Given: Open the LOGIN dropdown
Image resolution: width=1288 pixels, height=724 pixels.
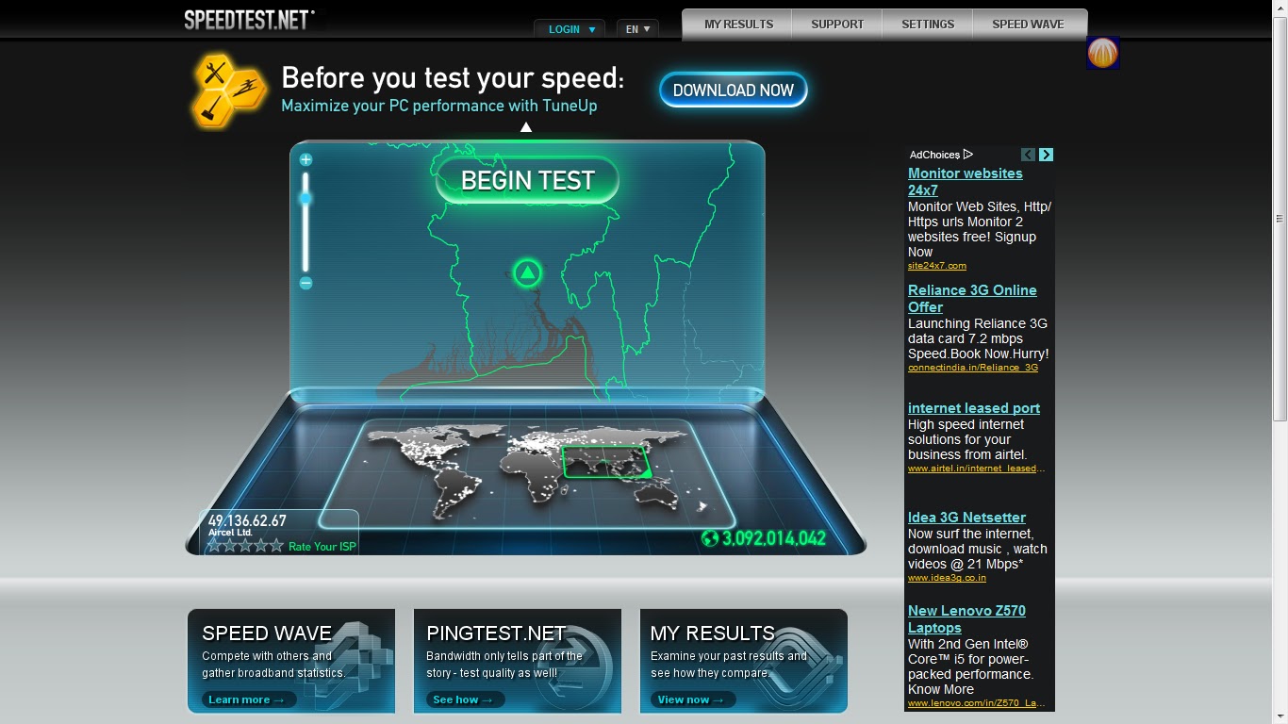Looking at the screenshot, I should 570,29.
